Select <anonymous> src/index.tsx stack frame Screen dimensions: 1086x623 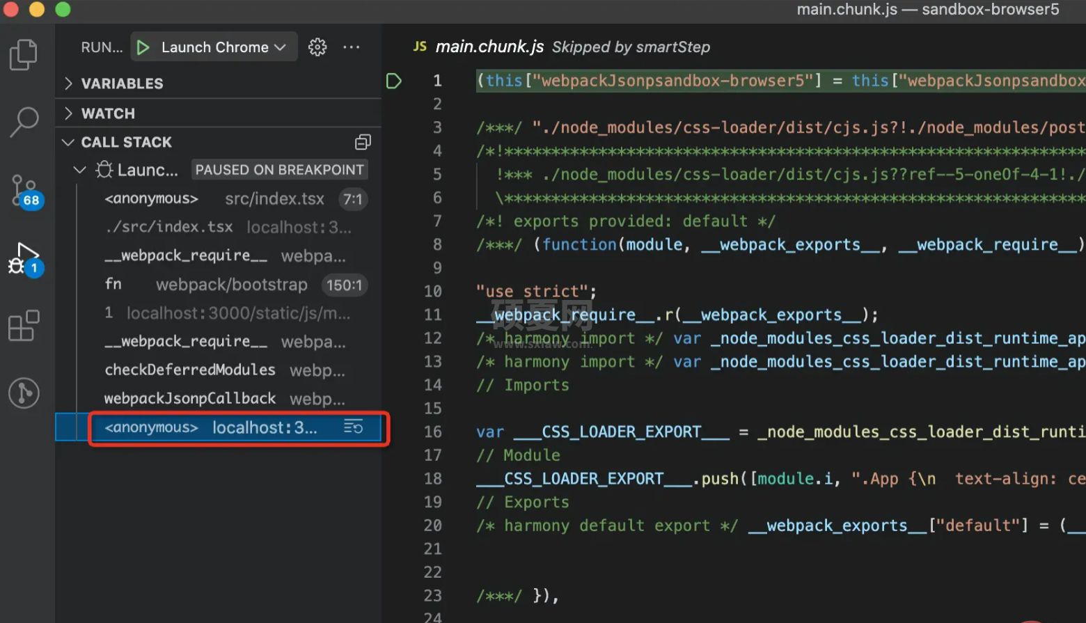point(219,199)
